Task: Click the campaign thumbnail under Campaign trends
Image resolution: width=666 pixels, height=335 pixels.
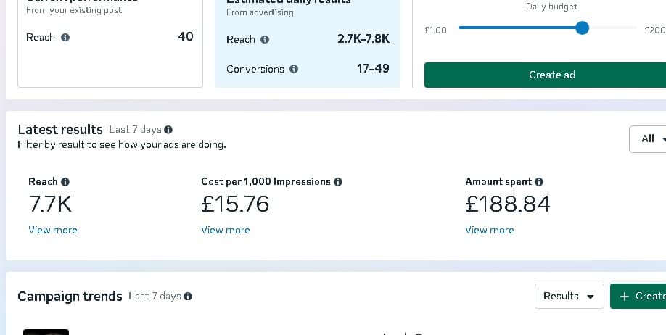Action: (46, 332)
